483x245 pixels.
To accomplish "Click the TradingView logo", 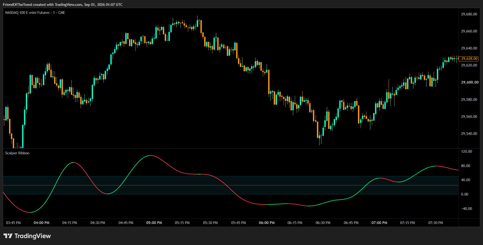I will pos(27,236).
